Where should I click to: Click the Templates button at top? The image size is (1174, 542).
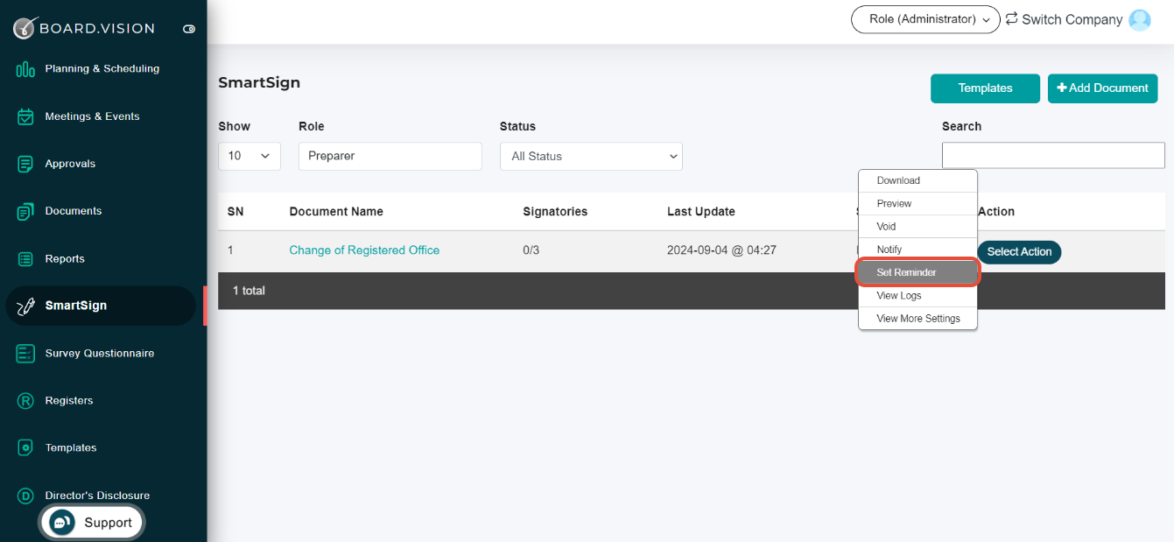tap(985, 88)
